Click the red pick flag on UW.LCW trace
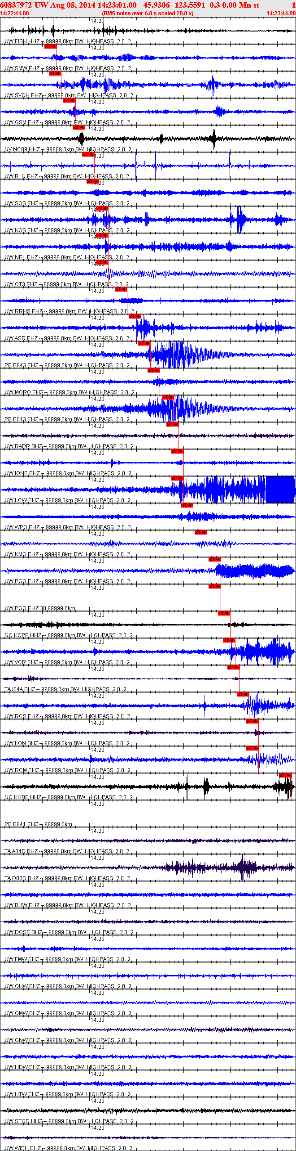Screen dimensions: 296x1151 click(x=178, y=478)
